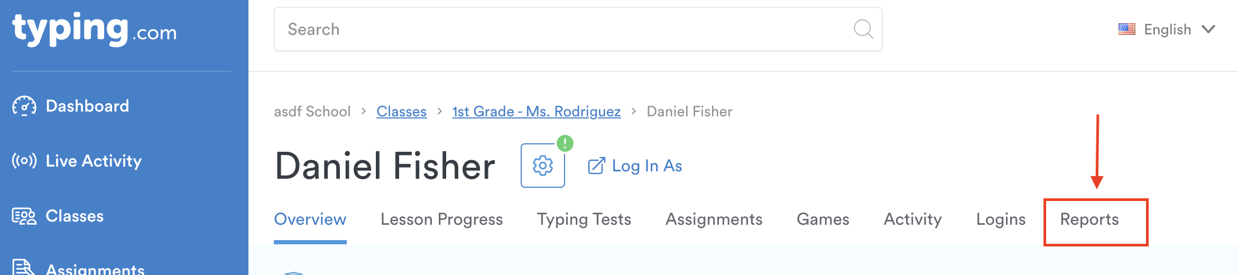Go to the Games tab
Viewport: 1238px width, 275px height.
(823, 219)
